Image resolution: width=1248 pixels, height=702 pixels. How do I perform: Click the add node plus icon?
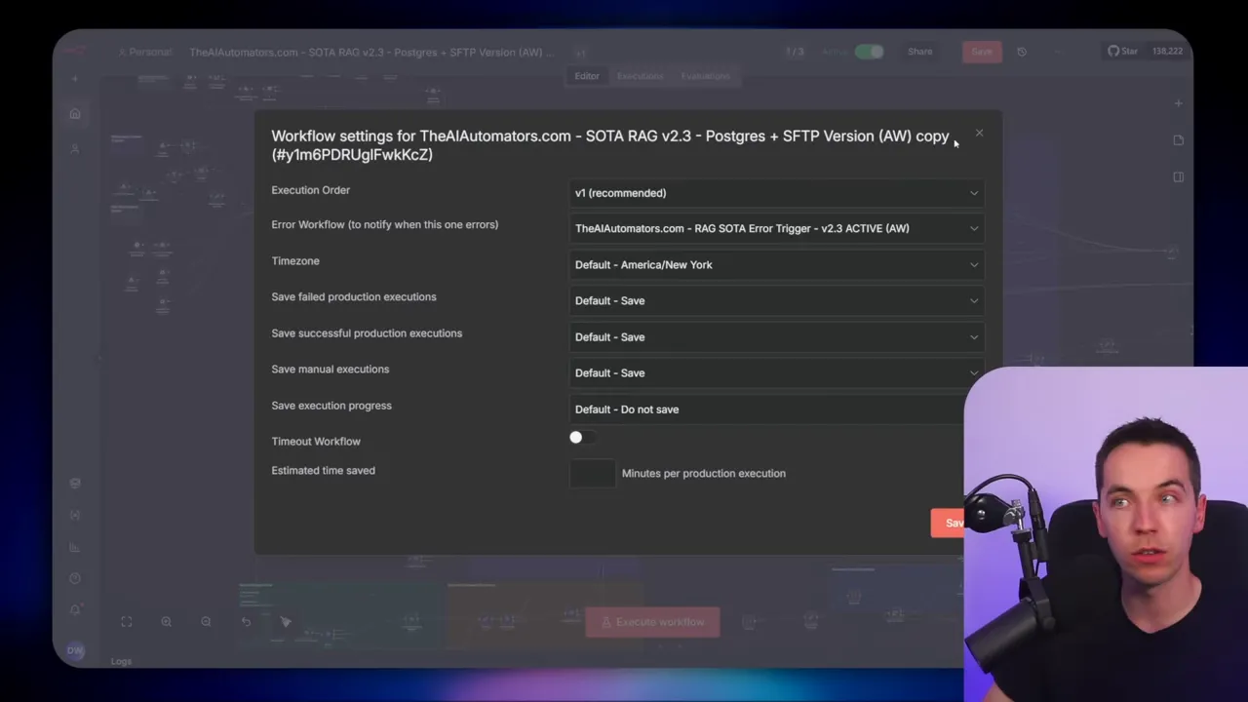[x=1179, y=103]
